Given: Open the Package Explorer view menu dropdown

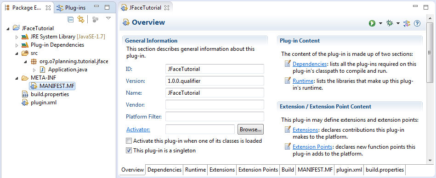Looking at the screenshot, I should pos(108,19).
